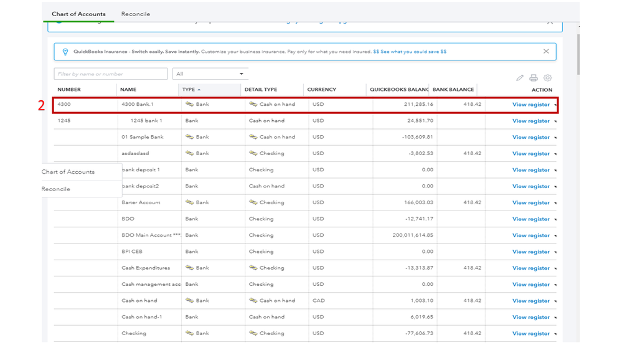622x350 pixels.
Task: Click bank feed icon in Barter Account row
Action: coord(189,202)
